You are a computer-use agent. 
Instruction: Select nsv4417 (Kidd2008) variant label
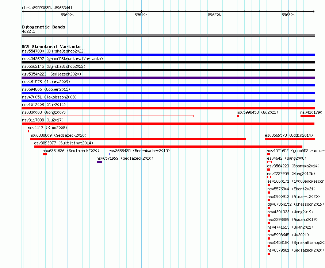(x=47, y=128)
